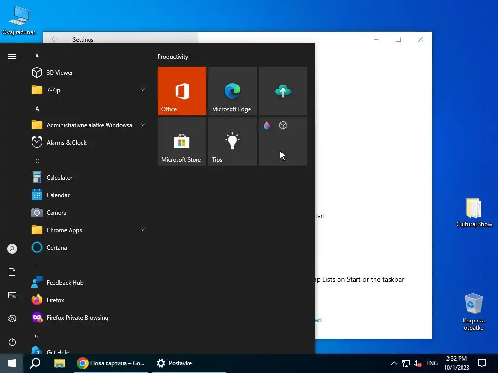Click the Windows Start button
The image size is (498, 373).
pos(12,363)
